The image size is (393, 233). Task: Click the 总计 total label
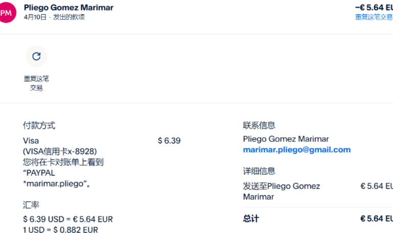click(x=251, y=219)
